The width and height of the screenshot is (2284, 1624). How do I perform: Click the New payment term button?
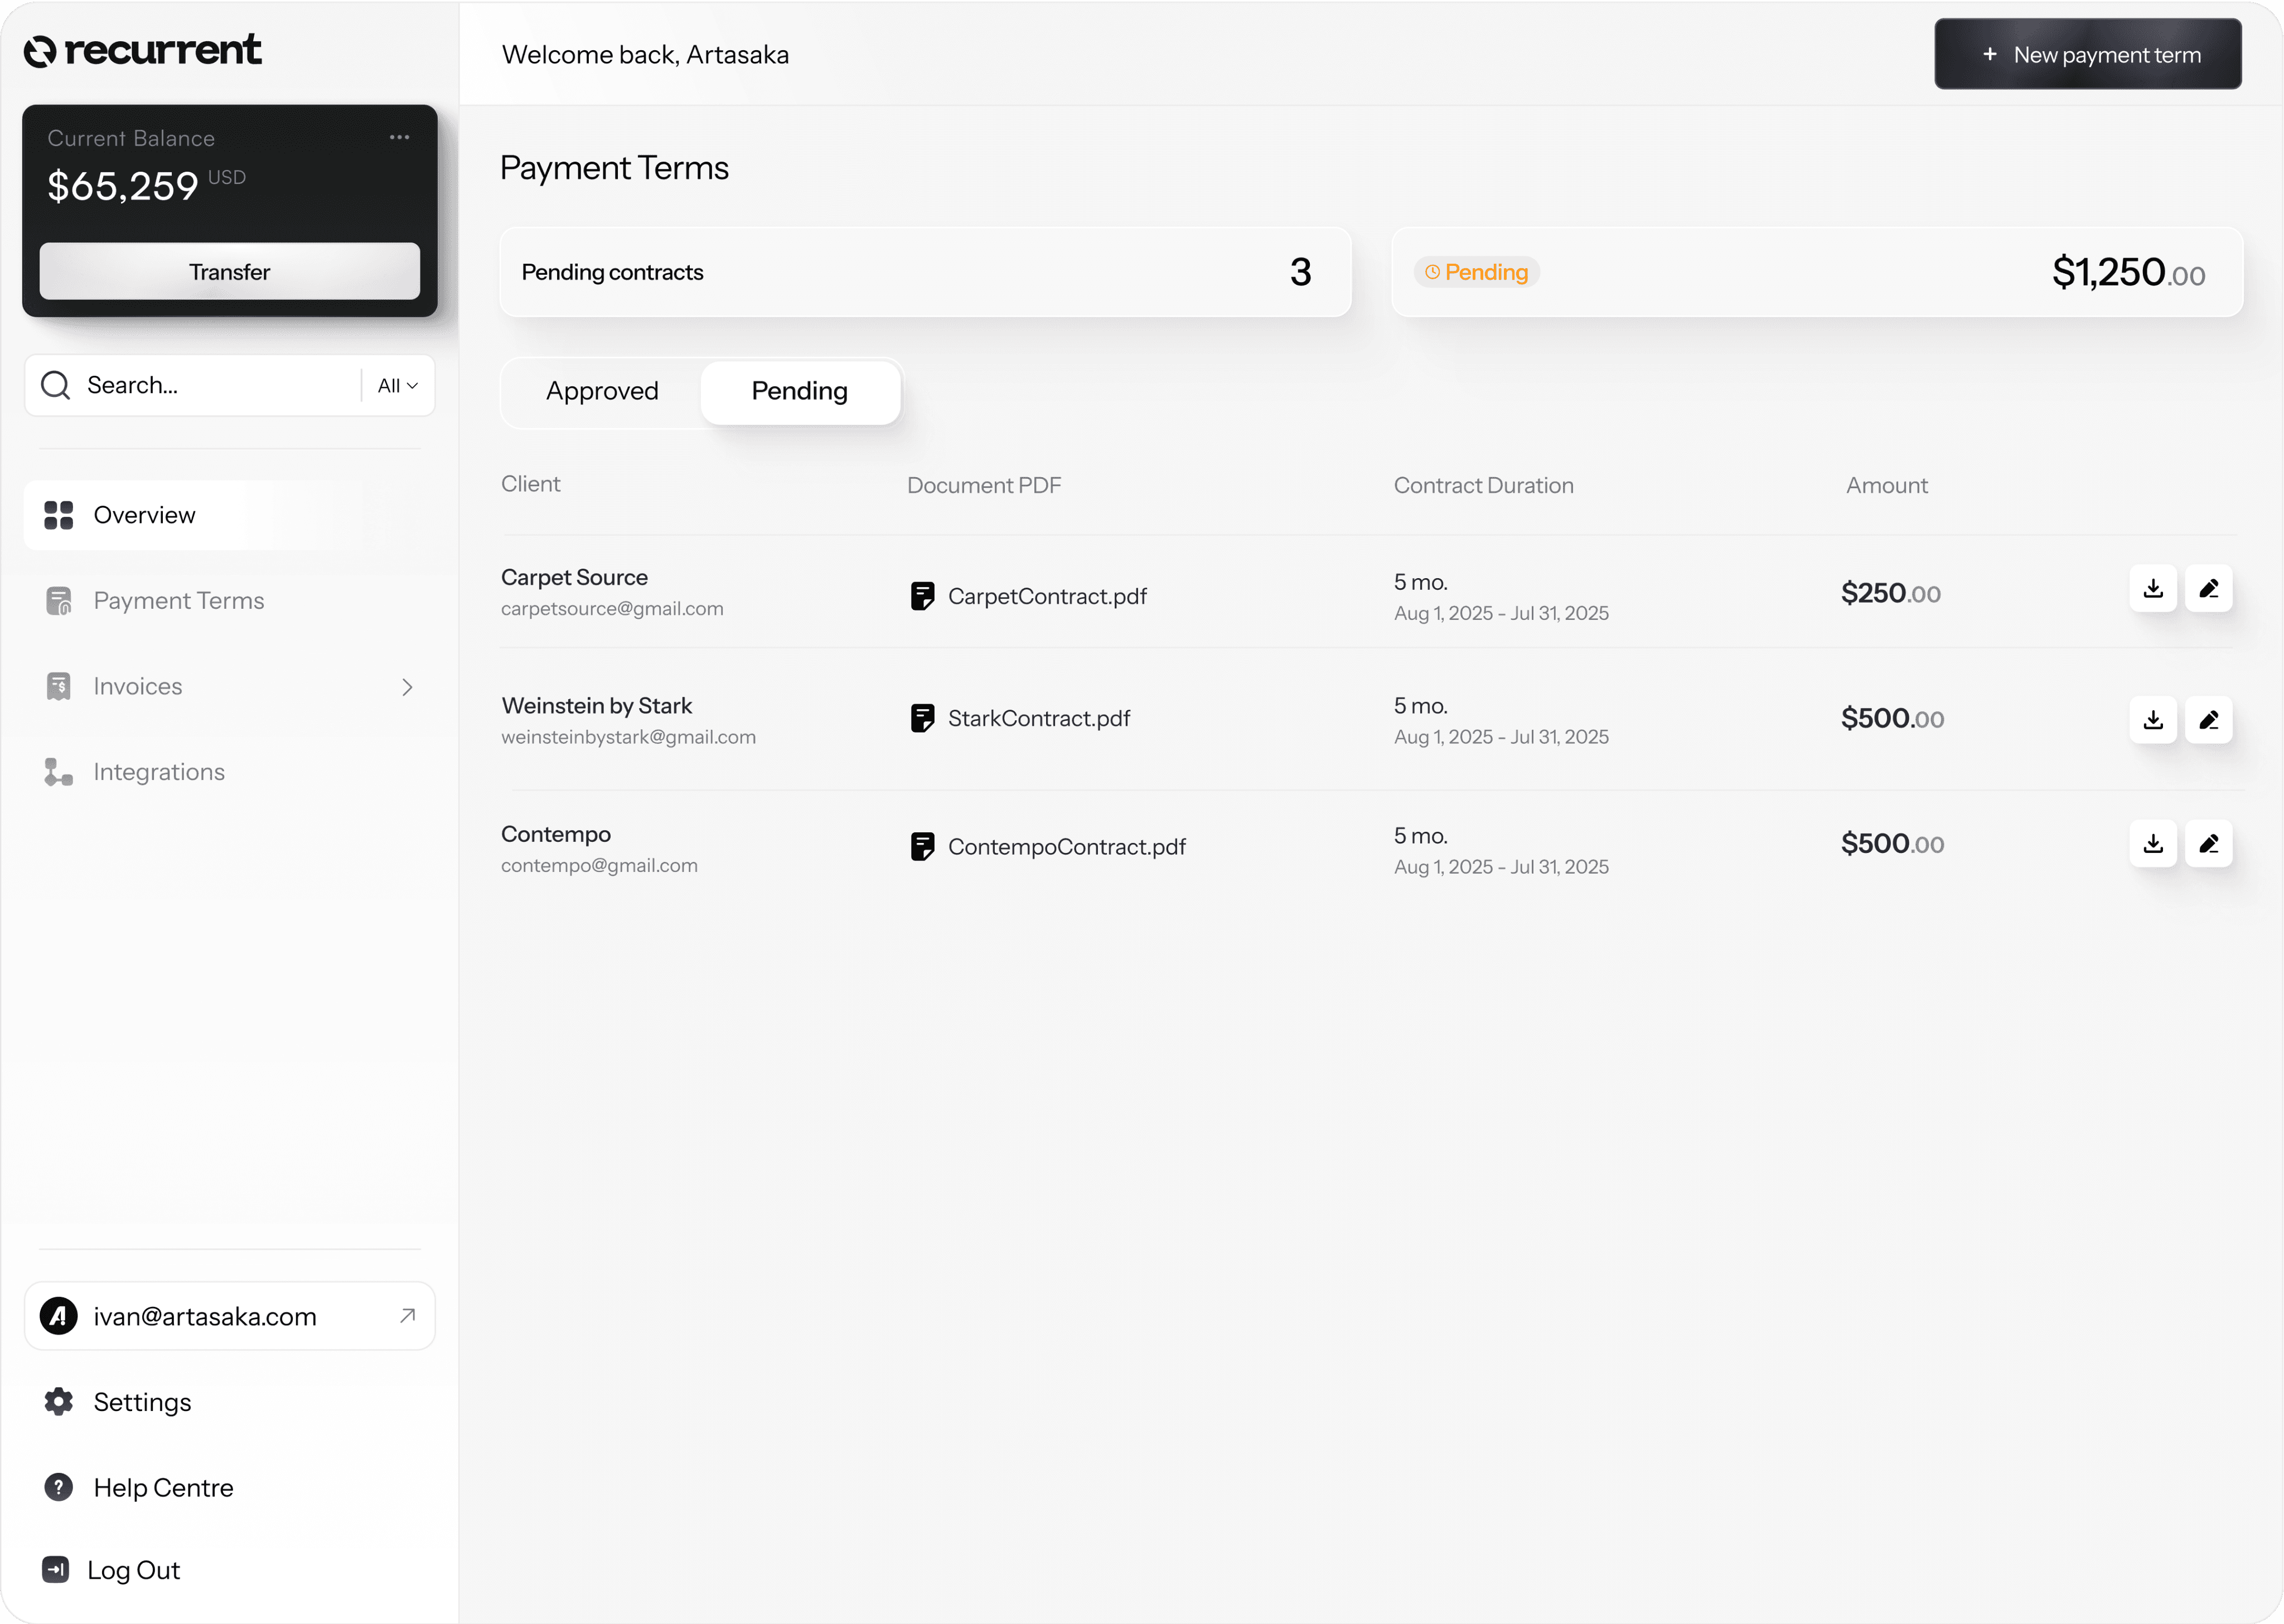click(2087, 55)
